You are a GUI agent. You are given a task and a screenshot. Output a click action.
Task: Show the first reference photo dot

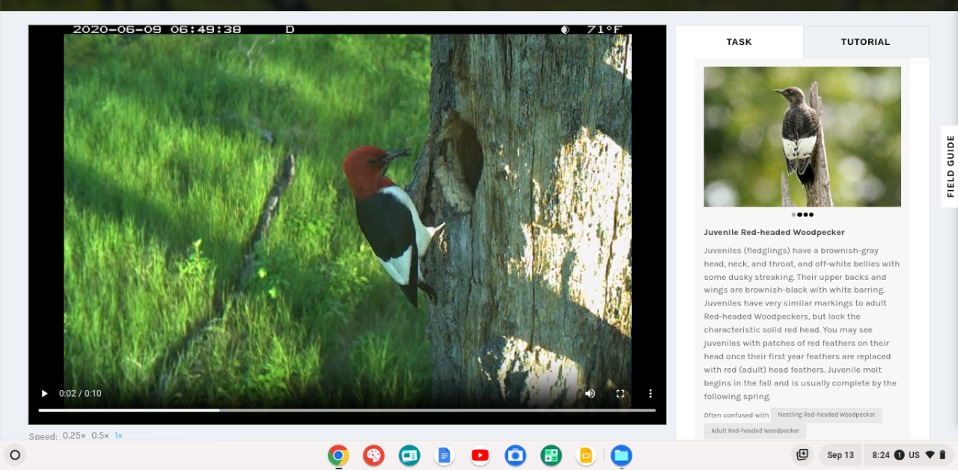pyautogui.click(x=793, y=215)
